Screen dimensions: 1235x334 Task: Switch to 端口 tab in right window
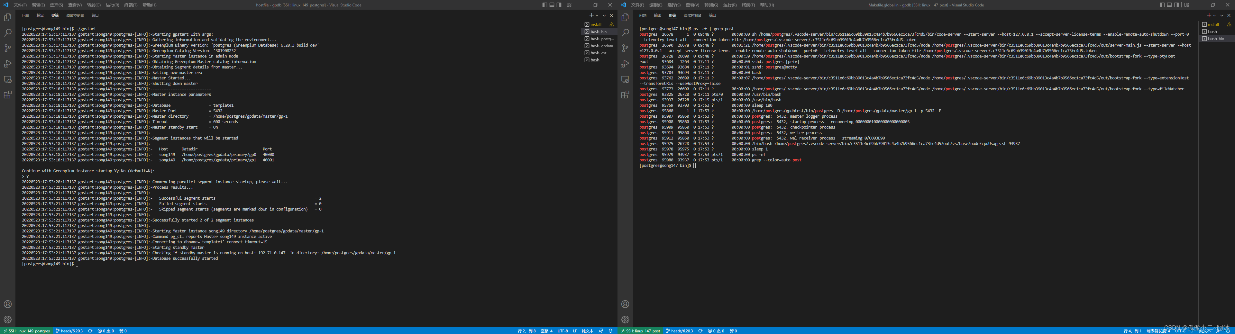pos(712,15)
